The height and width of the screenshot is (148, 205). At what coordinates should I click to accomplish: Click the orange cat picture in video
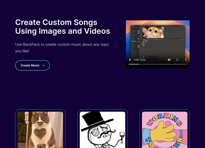[153, 32]
